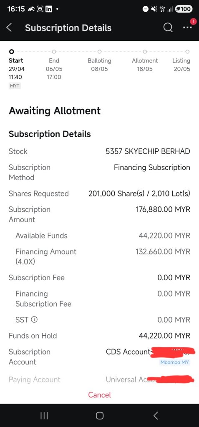Tap the battery indicator in status bar
The width and height of the screenshot is (199, 427).
point(184,9)
